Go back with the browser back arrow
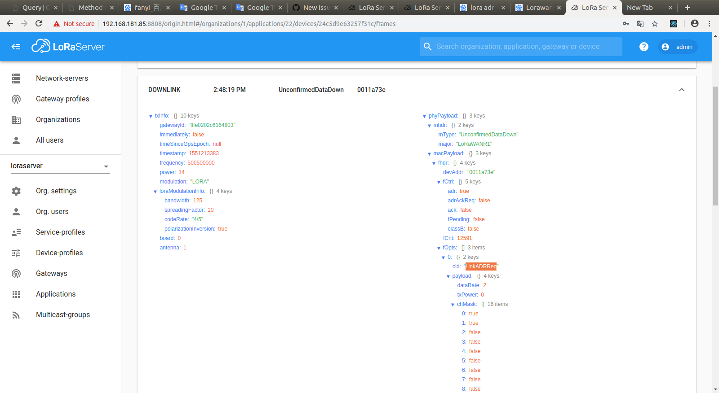 [10, 23]
